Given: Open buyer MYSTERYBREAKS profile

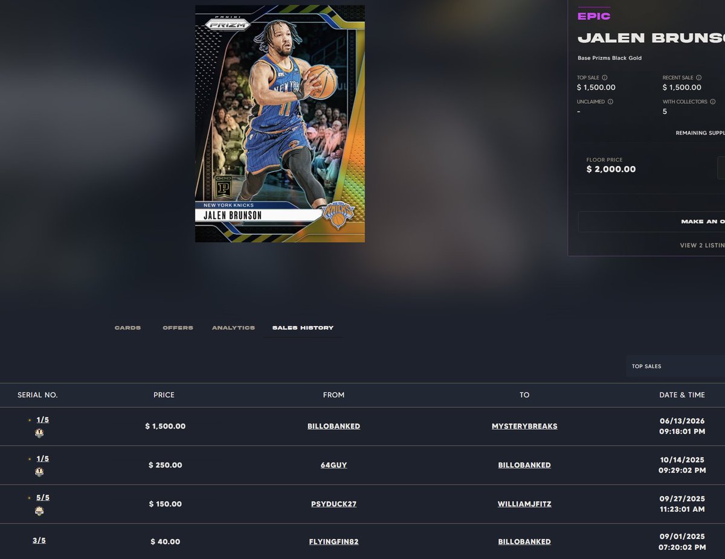Looking at the screenshot, I should pyautogui.click(x=524, y=426).
